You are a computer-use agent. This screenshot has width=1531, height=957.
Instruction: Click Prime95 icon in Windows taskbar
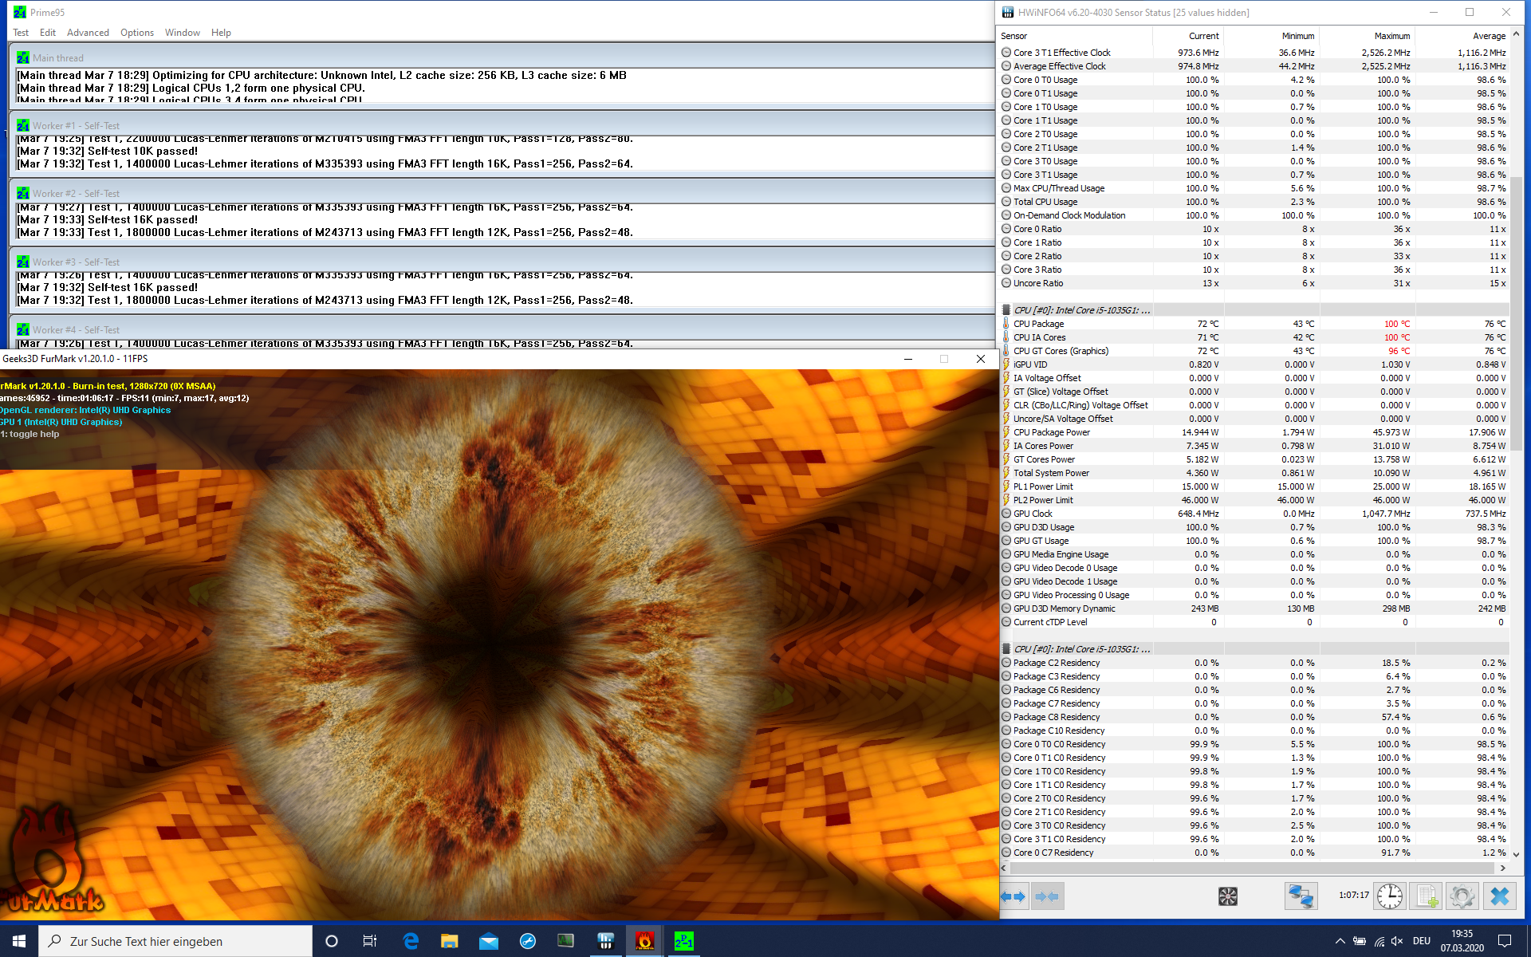683,941
